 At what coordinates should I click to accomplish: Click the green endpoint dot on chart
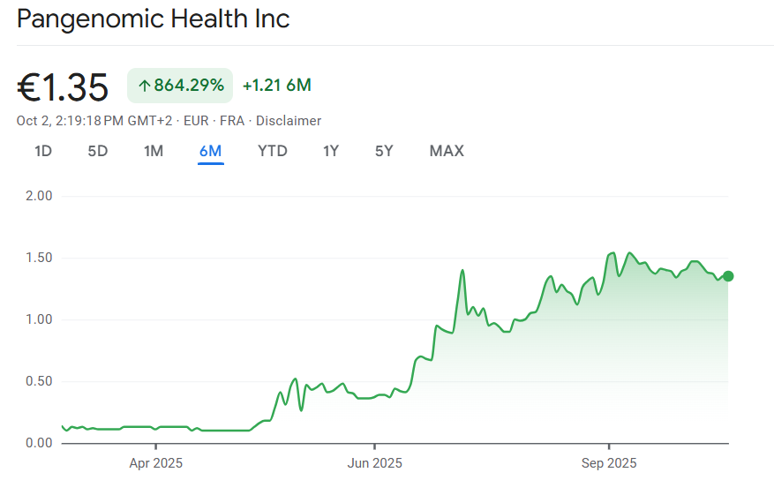pyautogui.click(x=728, y=276)
